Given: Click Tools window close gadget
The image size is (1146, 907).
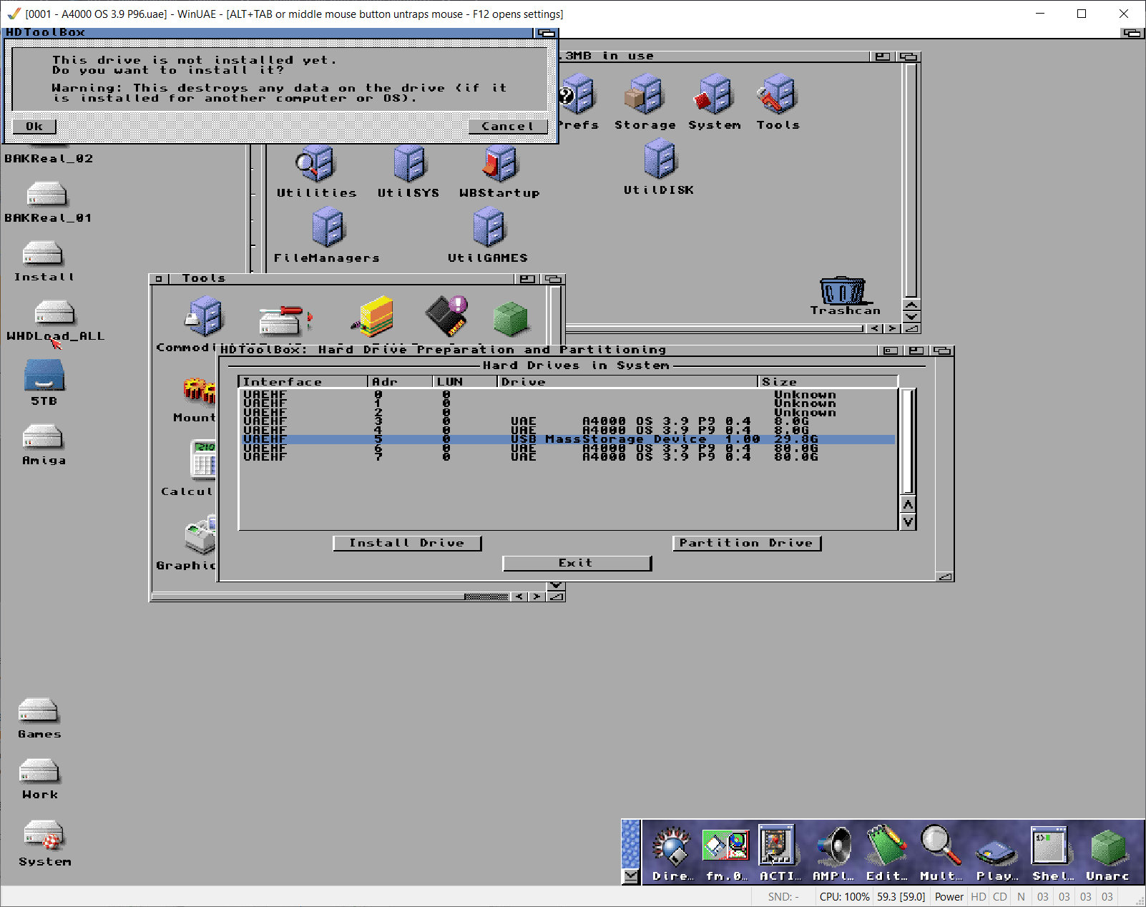Looking at the screenshot, I should tap(159, 279).
